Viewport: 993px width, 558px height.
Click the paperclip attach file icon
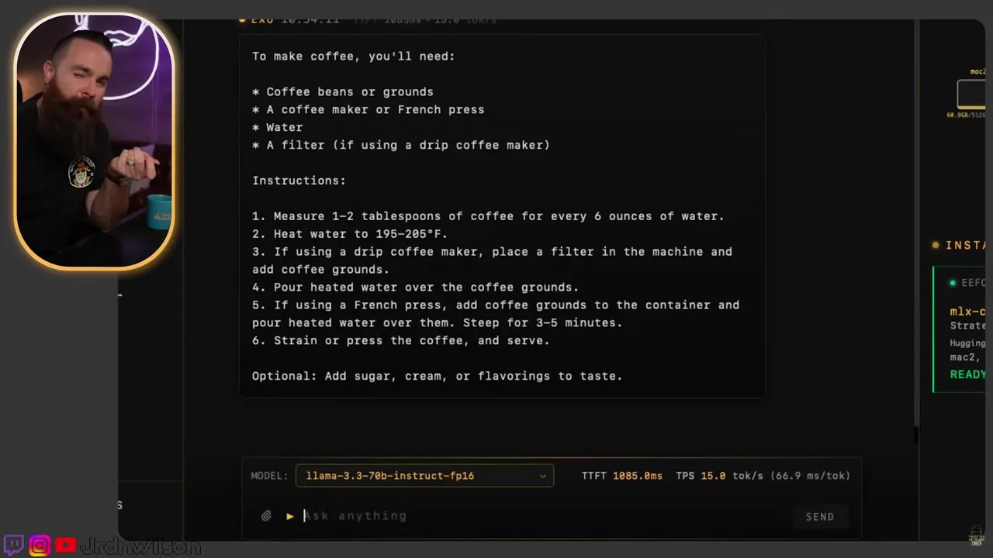pos(266,516)
